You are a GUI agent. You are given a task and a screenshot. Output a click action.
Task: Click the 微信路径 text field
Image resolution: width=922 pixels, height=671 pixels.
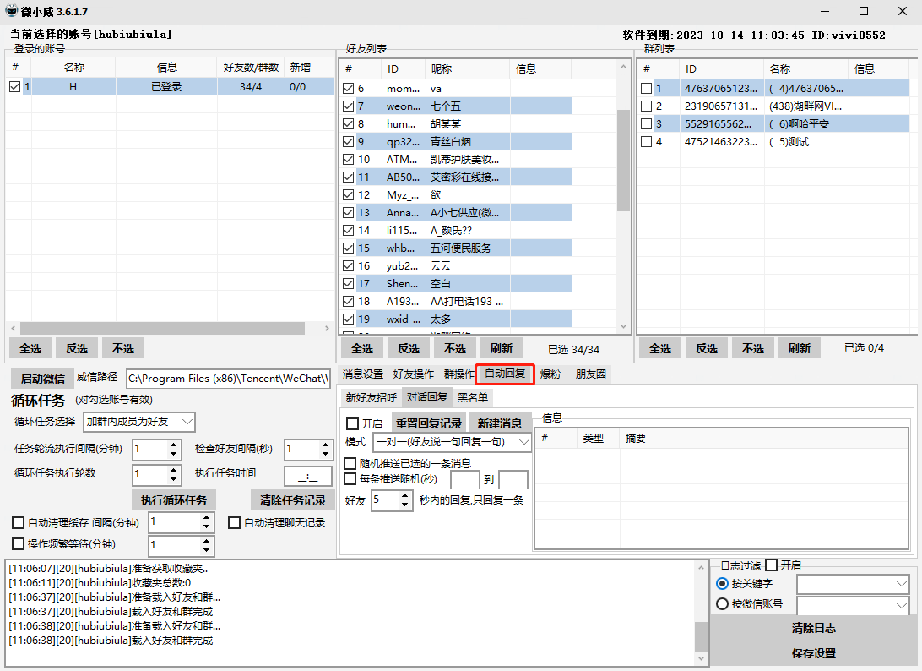pyautogui.click(x=228, y=379)
